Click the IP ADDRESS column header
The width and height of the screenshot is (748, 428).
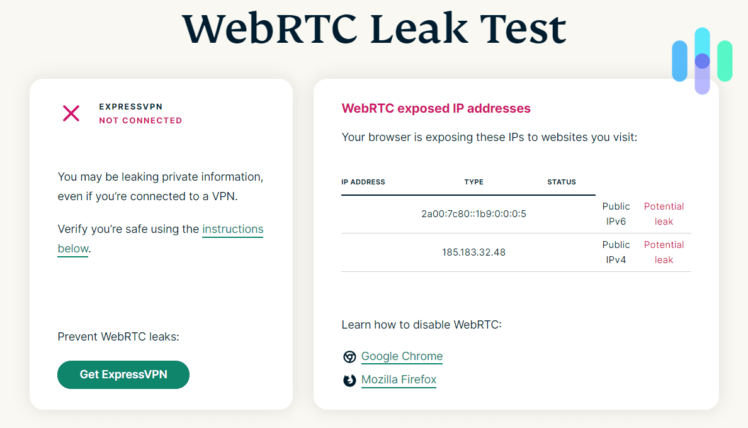tap(363, 182)
